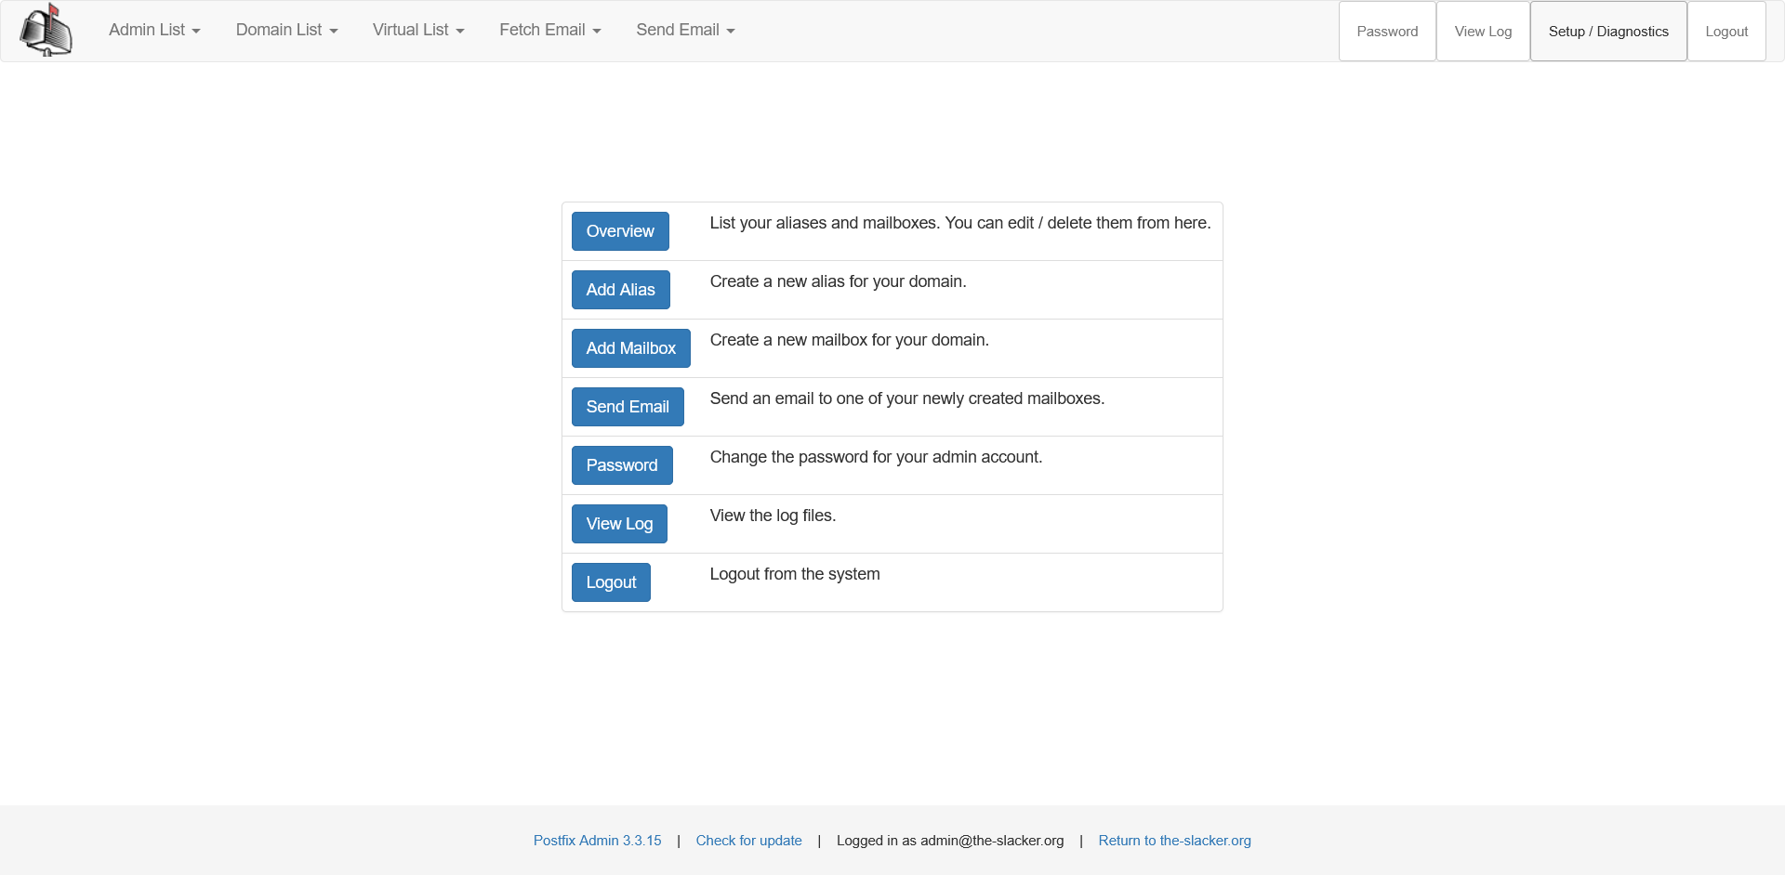
Task: Expand the Virtual List menu
Action: click(x=417, y=30)
